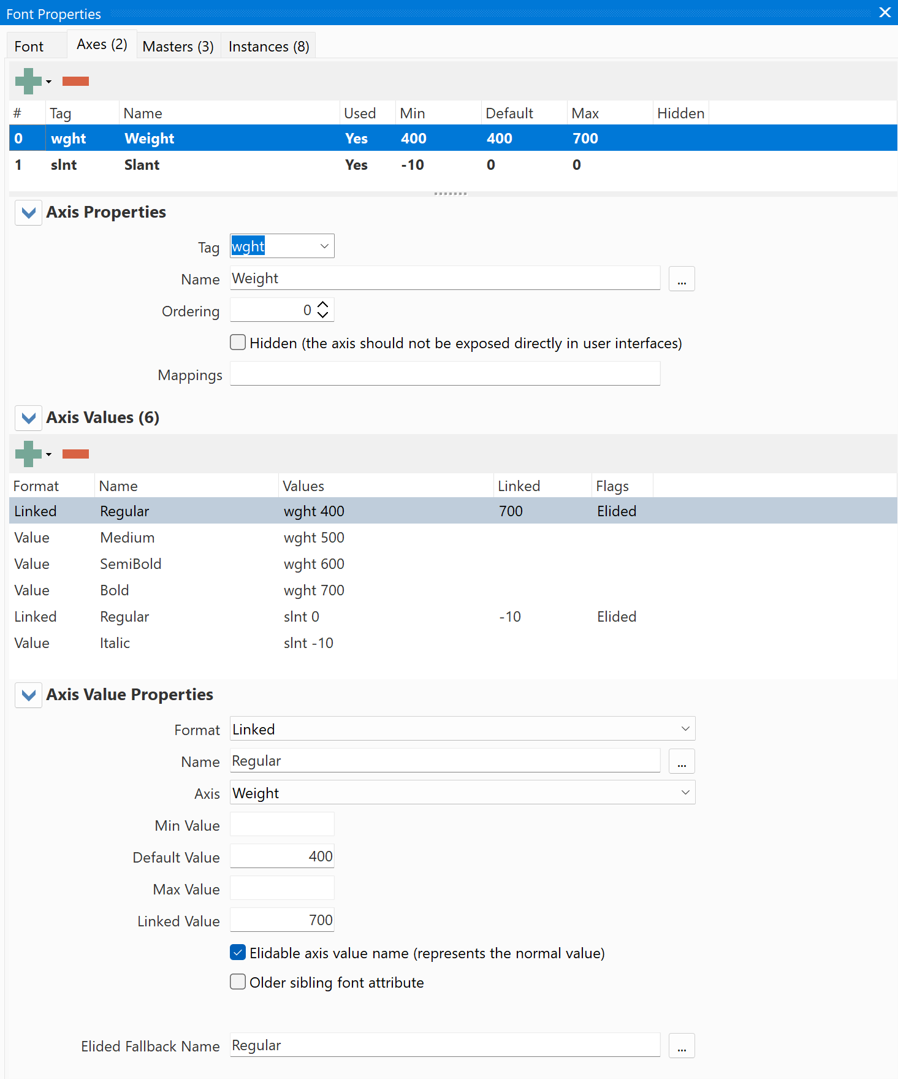The image size is (898, 1079).
Task: Click the axis Name field containing Weight
Action: 445,278
